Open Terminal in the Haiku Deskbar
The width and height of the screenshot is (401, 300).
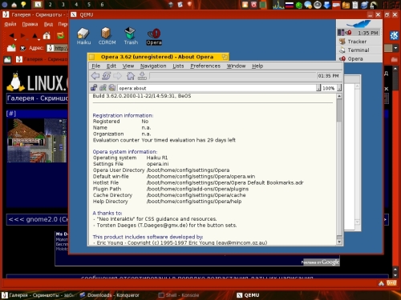coord(358,50)
